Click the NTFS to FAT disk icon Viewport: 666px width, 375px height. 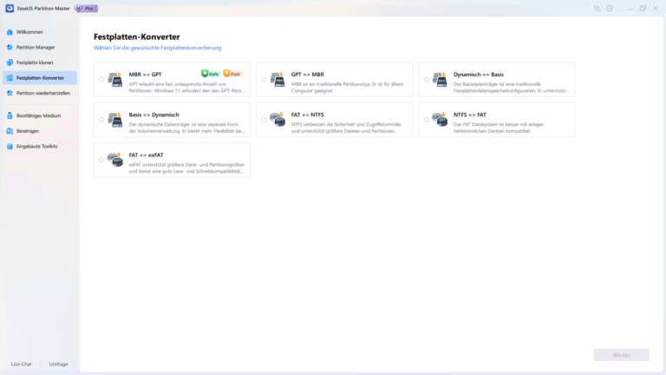440,120
